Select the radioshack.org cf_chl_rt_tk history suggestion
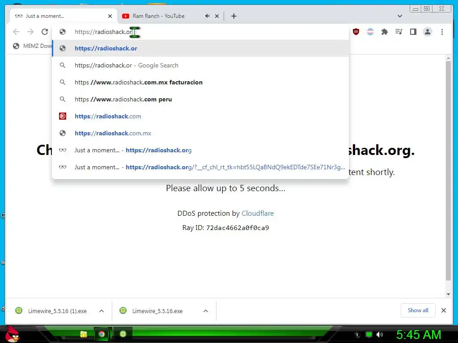The width and height of the screenshot is (458, 343). [200, 167]
